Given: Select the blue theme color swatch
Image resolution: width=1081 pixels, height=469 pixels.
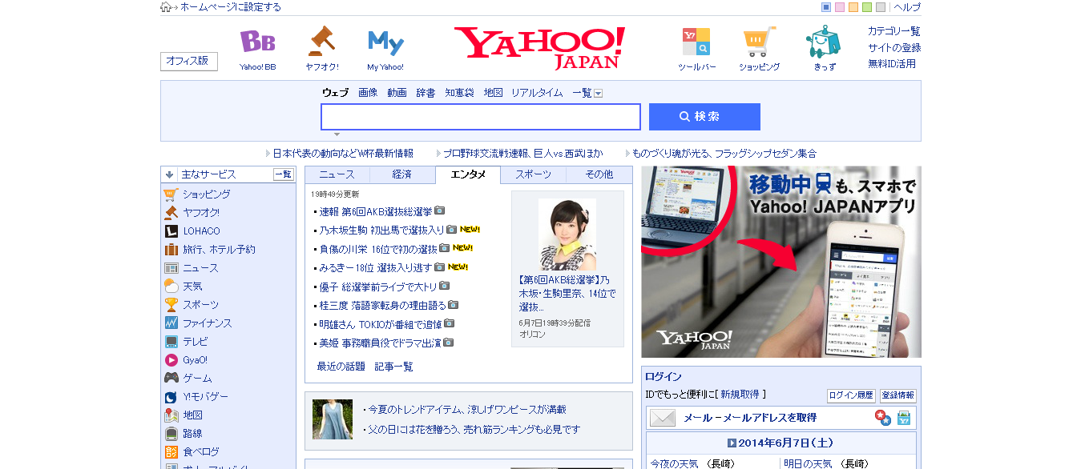Looking at the screenshot, I should tap(826, 7).
